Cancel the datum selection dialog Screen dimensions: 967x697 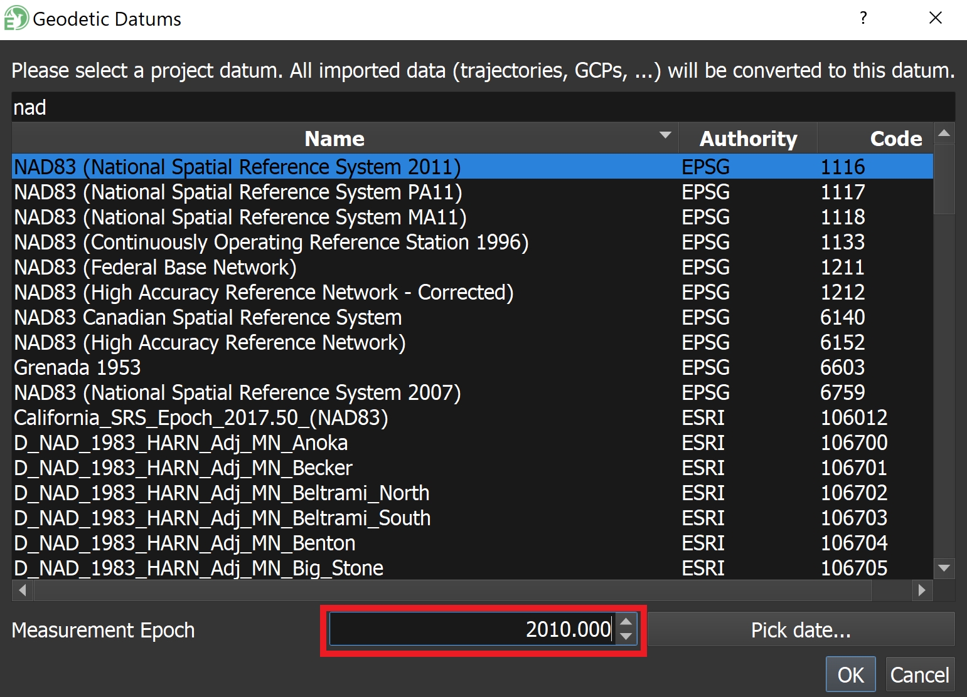click(919, 674)
